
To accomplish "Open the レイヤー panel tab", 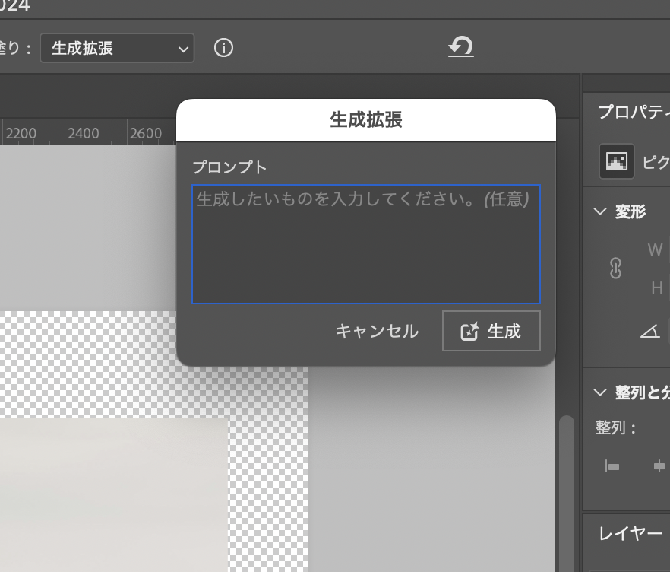I will coord(630,533).
